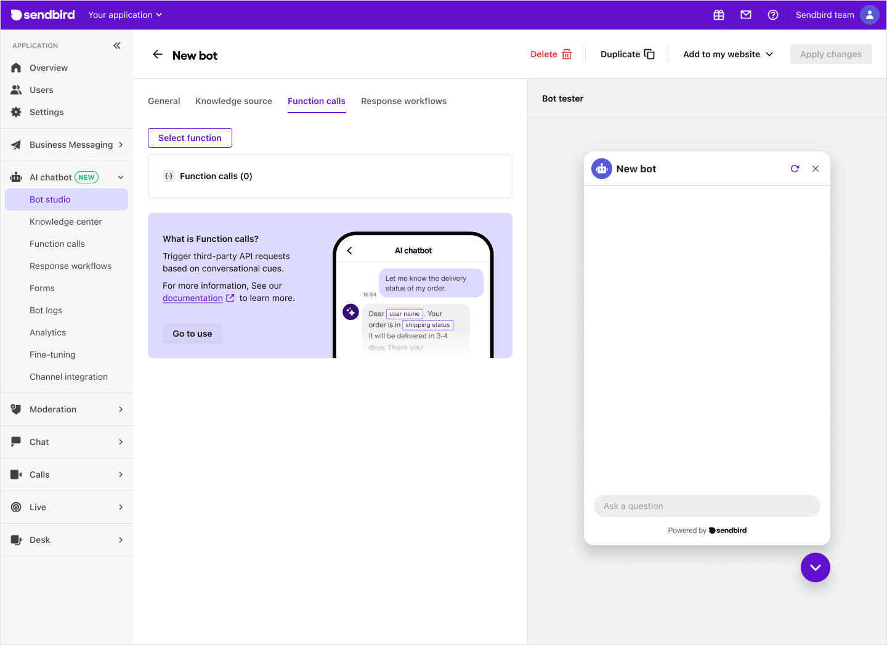Click the Delete bot button

551,54
